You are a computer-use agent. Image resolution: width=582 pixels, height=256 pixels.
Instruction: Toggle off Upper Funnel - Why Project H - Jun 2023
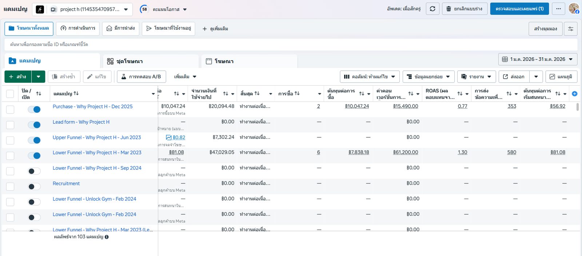tap(34, 140)
